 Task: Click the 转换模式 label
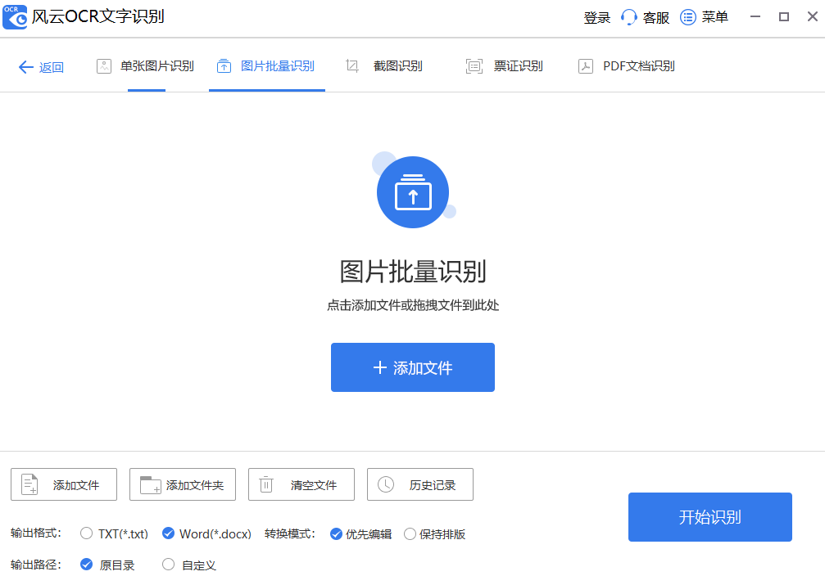point(290,534)
